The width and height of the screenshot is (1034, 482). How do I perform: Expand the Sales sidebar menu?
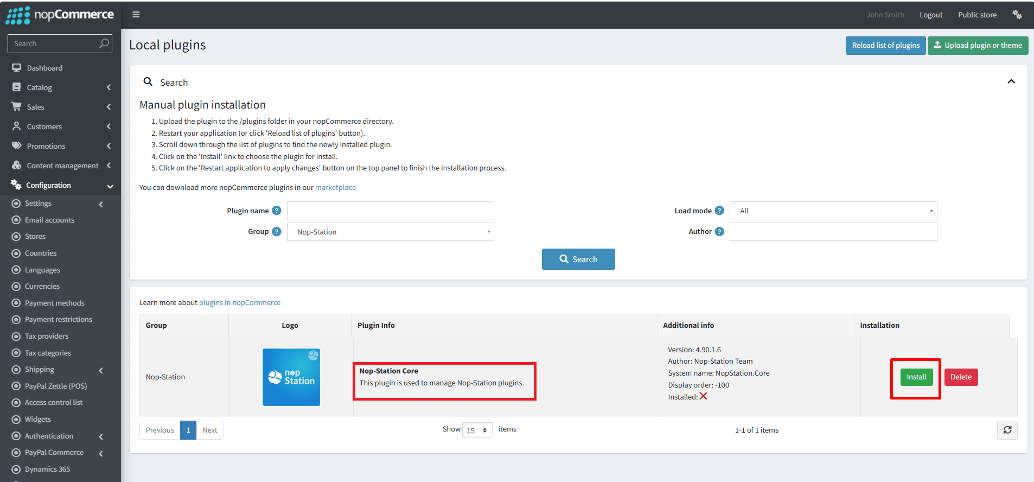pos(60,107)
